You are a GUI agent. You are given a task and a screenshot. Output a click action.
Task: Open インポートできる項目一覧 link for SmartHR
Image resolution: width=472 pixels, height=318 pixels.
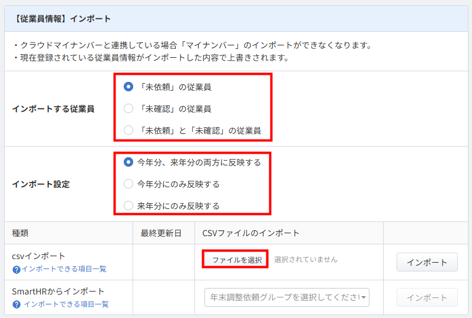tap(66, 304)
